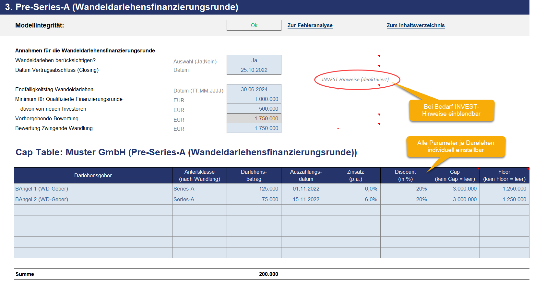Image resolution: width=534 pixels, height=285 pixels.
Task: Open the Zum Inhaltsverzeichnis link
Action: click(x=416, y=25)
